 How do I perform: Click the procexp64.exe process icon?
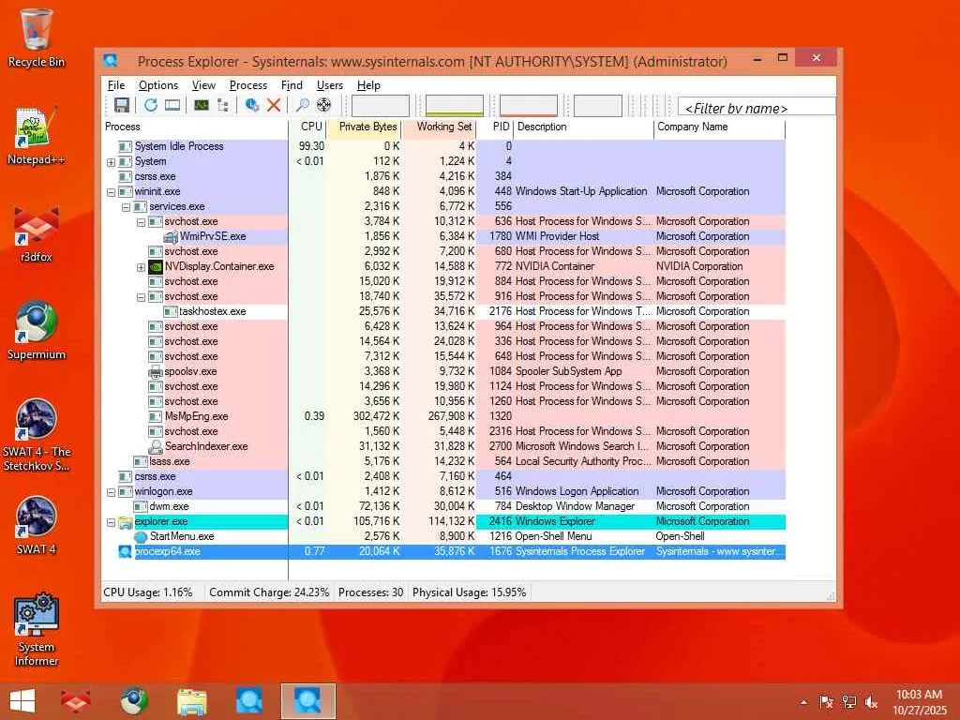(x=126, y=551)
